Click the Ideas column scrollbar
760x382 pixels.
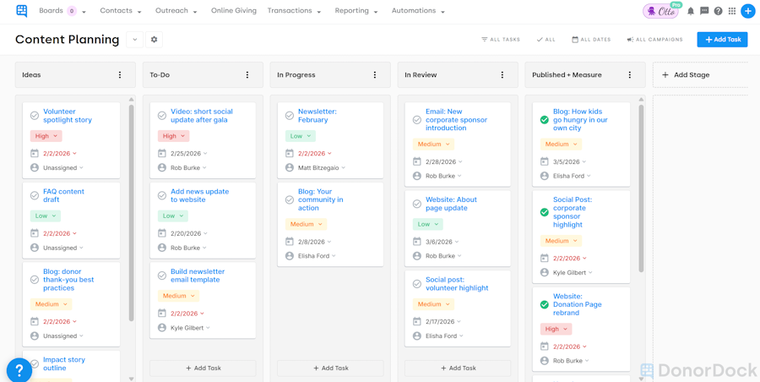coord(132,214)
